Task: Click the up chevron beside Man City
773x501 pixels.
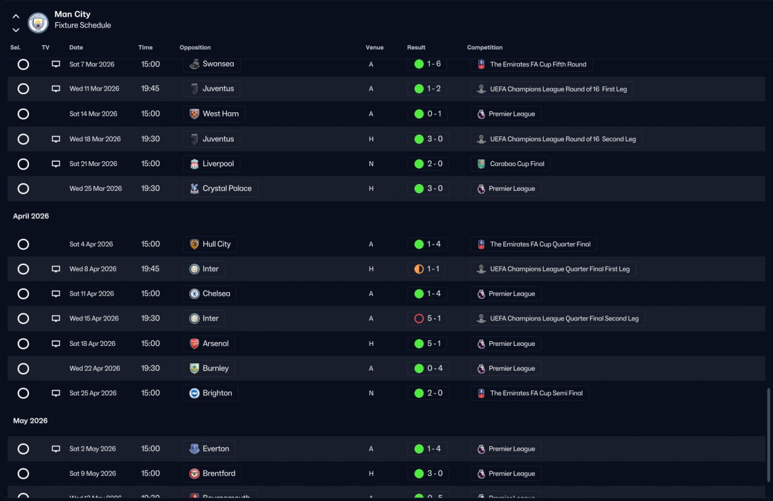Action: coord(16,16)
